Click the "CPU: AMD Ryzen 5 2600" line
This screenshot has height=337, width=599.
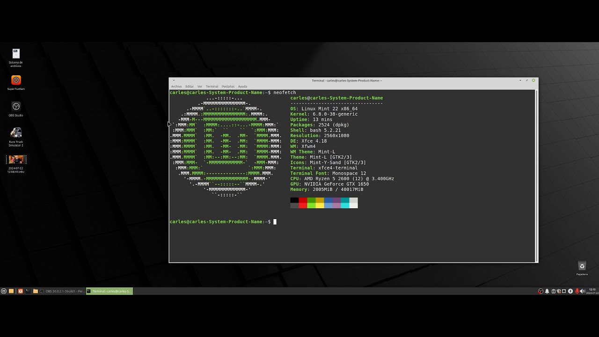[x=342, y=179]
